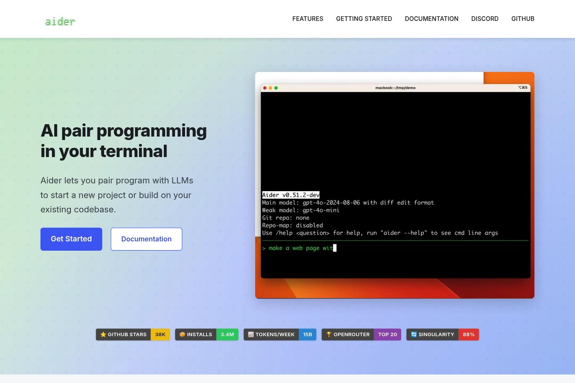Click the 'Git repo: none' terminal line
This screenshot has width=575, height=383.
[x=286, y=218]
